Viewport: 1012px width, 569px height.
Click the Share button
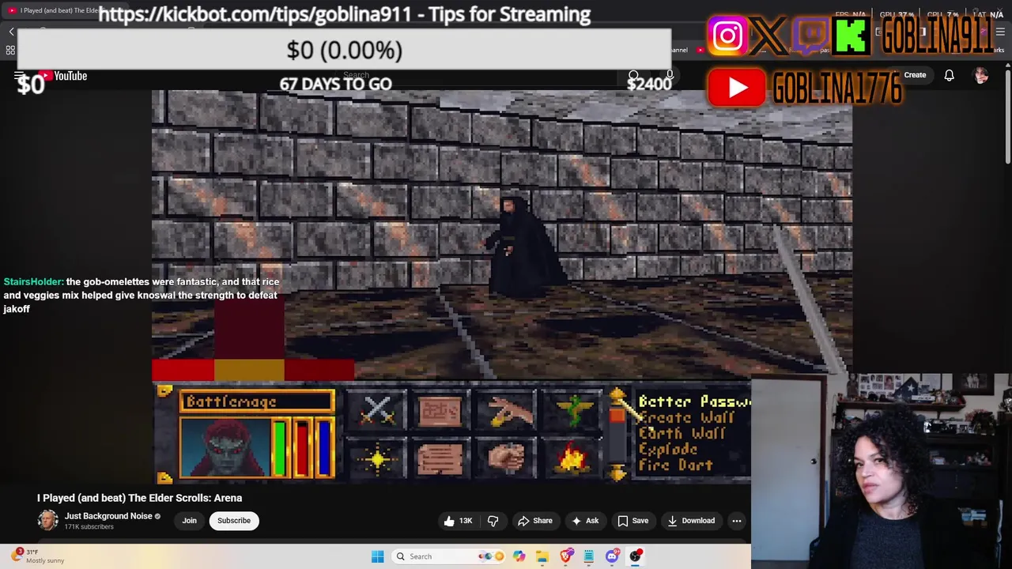point(535,521)
